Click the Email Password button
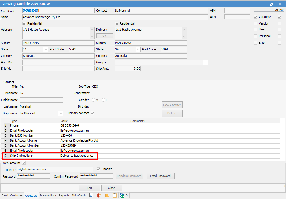286x199 pixels. (x=160, y=176)
